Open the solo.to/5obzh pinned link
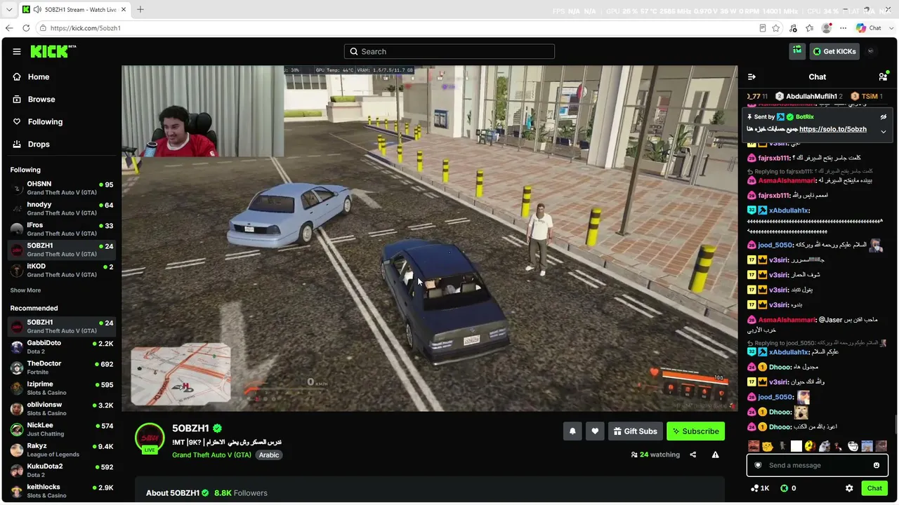The height and width of the screenshot is (505, 899). (x=833, y=129)
